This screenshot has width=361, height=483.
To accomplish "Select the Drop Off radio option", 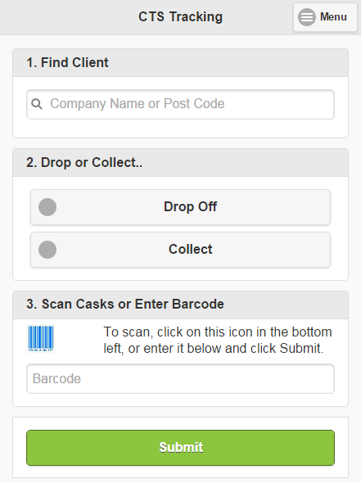I will pos(180,207).
